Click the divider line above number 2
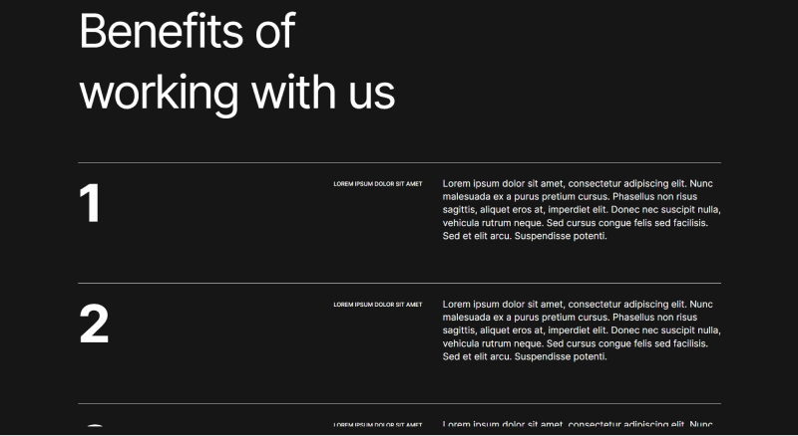This screenshot has height=436, width=798. tap(399, 283)
